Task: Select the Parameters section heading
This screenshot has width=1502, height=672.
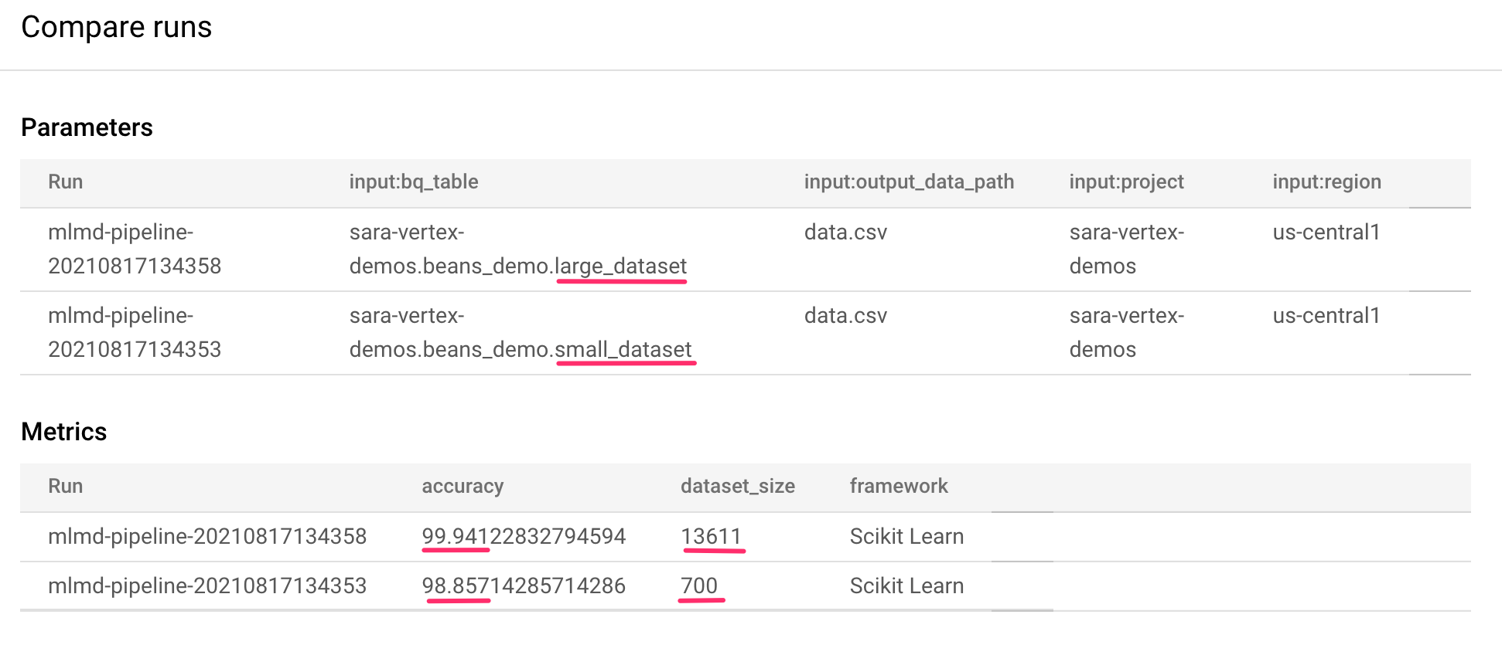Action: [87, 127]
